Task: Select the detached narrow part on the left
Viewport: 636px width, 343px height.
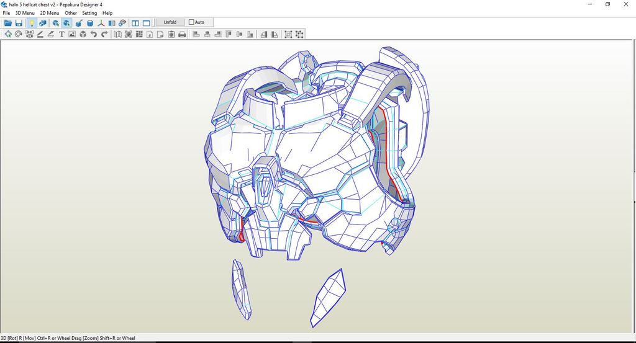Action: click(242, 290)
